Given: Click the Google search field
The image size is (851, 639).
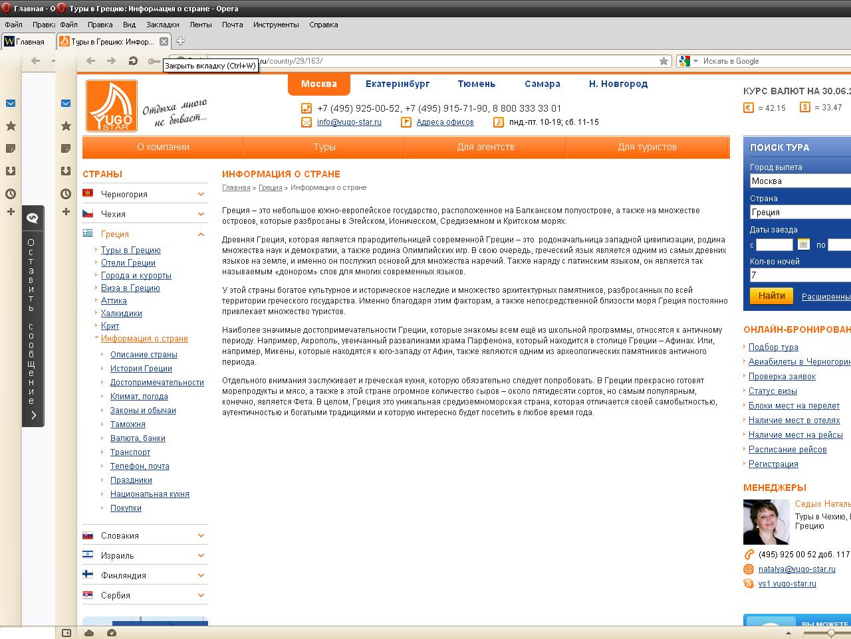Looking at the screenshot, I should coord(777,61).
